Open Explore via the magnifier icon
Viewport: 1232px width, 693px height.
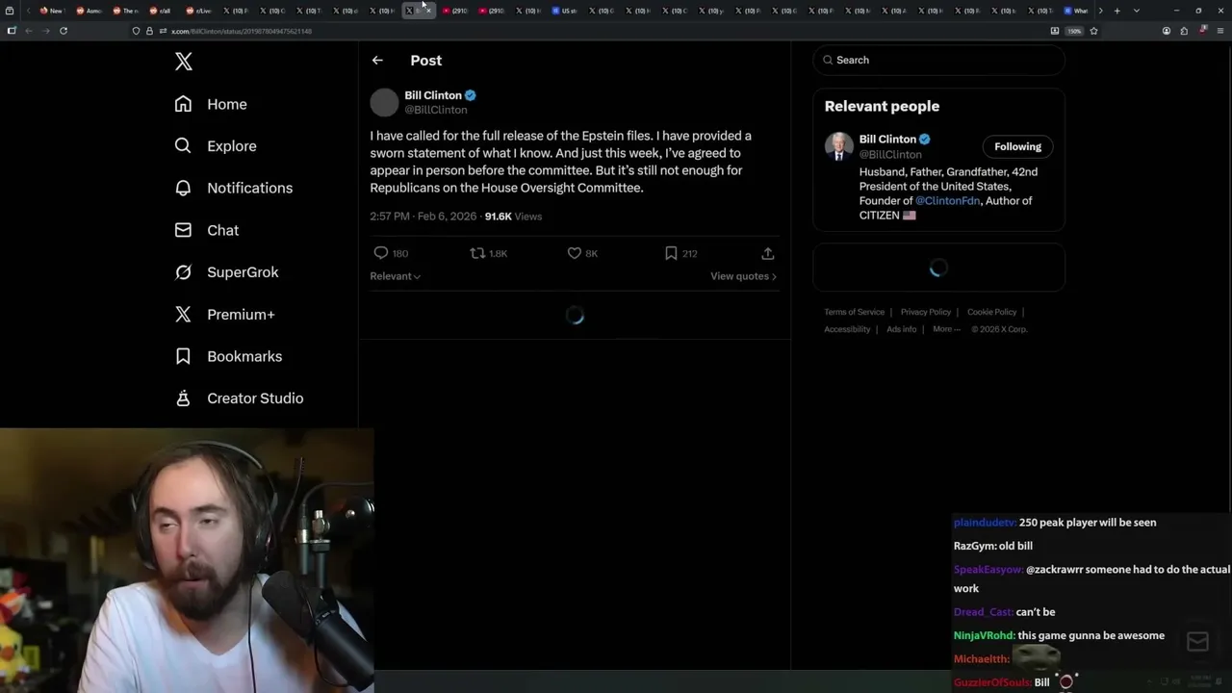[x=183, y=146]
